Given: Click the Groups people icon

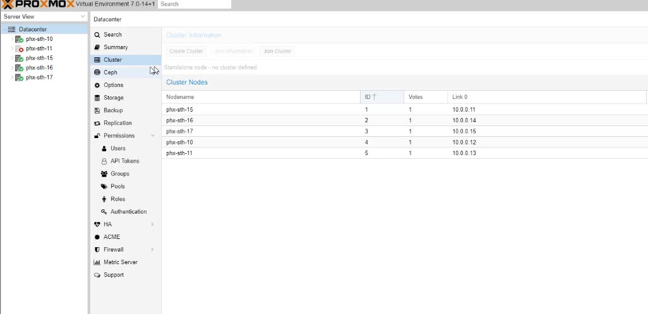Looking at the screenshot, I should tap(104, 174).
